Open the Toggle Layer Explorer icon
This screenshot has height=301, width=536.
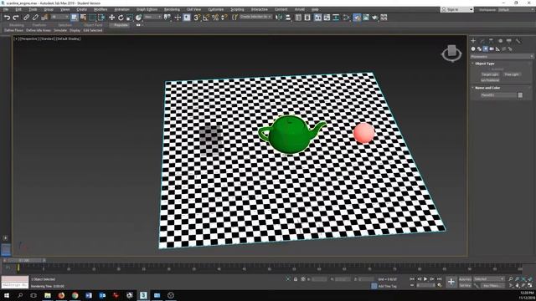pos(307,17)
